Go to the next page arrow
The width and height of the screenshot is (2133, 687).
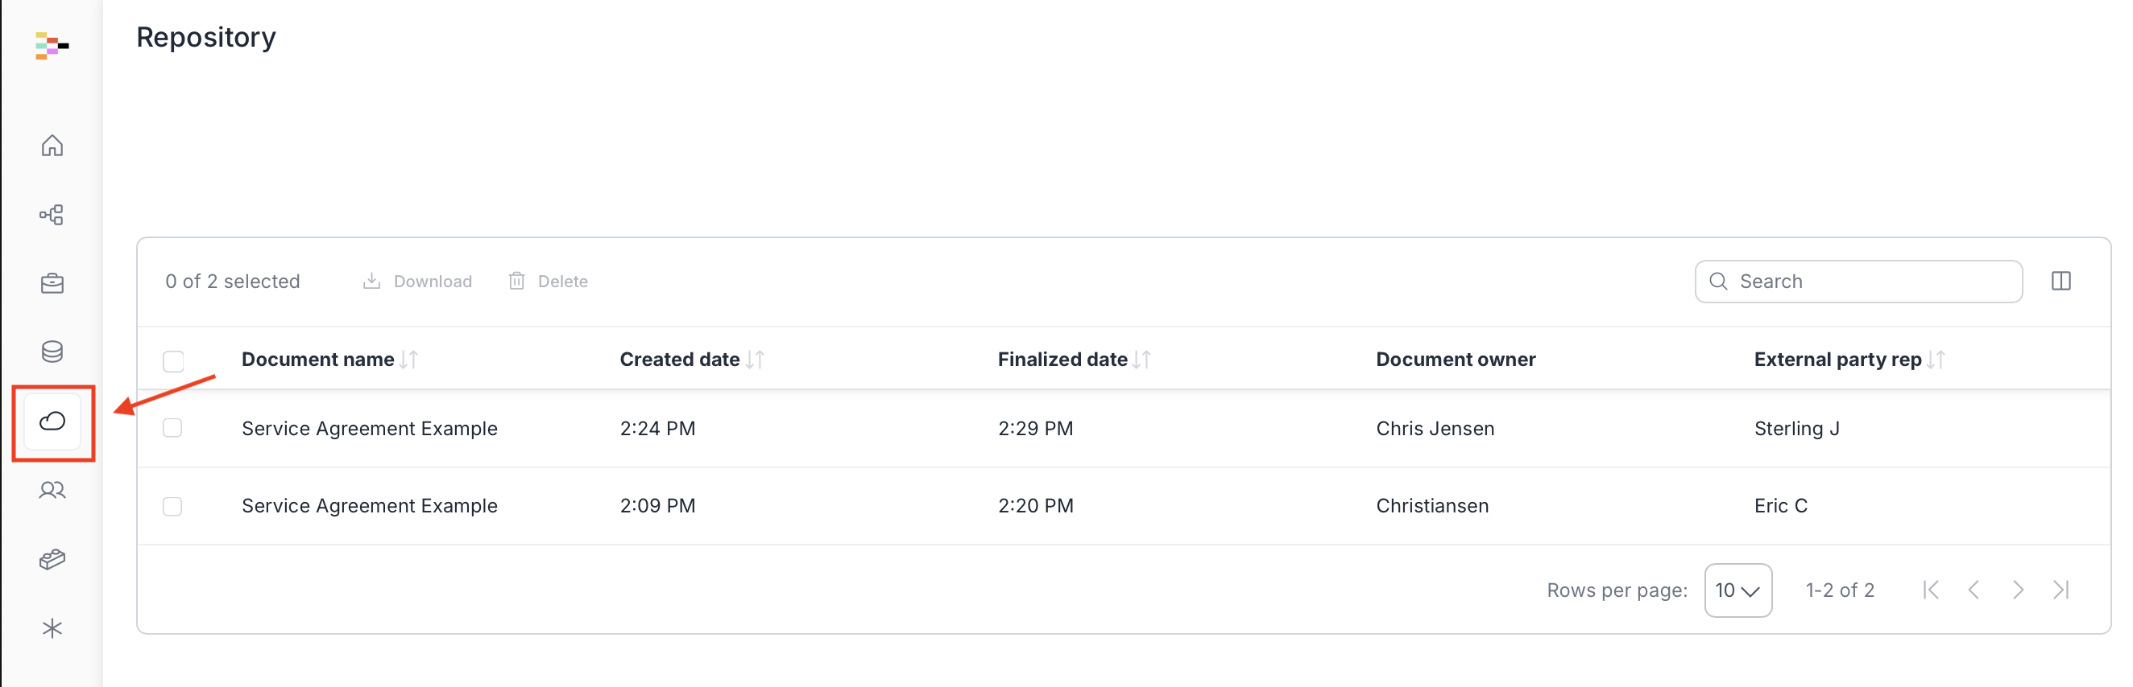(x=2017, y=590)
